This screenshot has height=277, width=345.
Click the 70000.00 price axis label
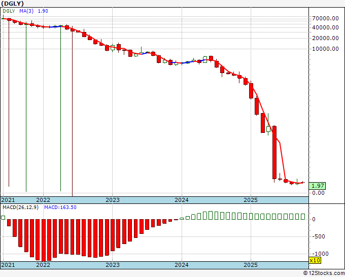[x=325, y=18]
